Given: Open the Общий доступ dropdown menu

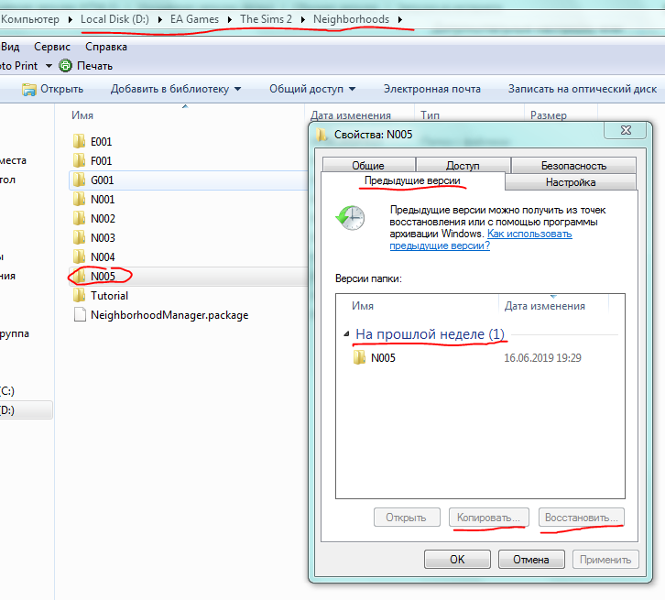Looking at the screenshot, I should click(x=354, y=89).
